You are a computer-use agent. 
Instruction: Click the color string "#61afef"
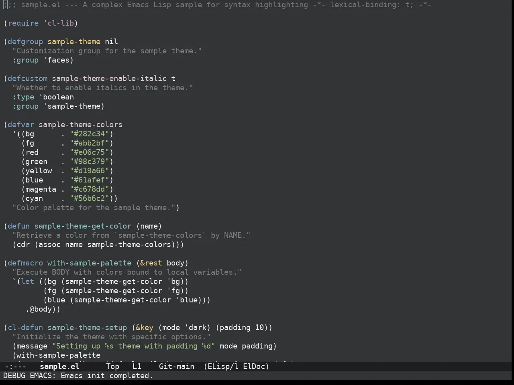[90, 180]
